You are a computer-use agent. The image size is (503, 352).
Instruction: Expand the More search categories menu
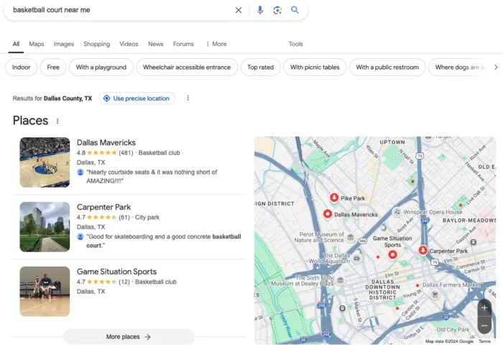[216, 44]
